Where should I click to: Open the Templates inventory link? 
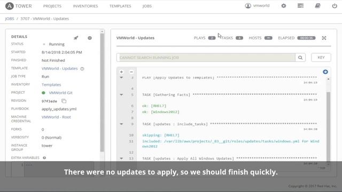coord(51,84)
